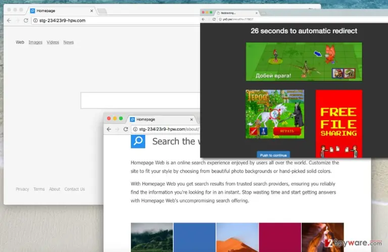Click back arrow in the about page window

click(x=109, y=129)
